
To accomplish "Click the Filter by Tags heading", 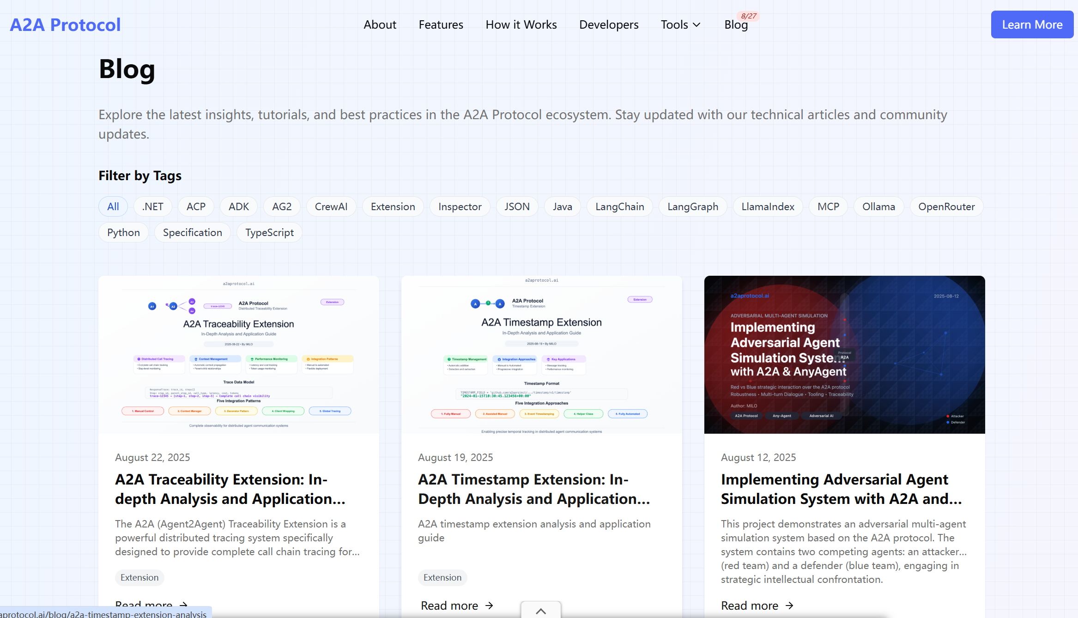I will (140, 176).
